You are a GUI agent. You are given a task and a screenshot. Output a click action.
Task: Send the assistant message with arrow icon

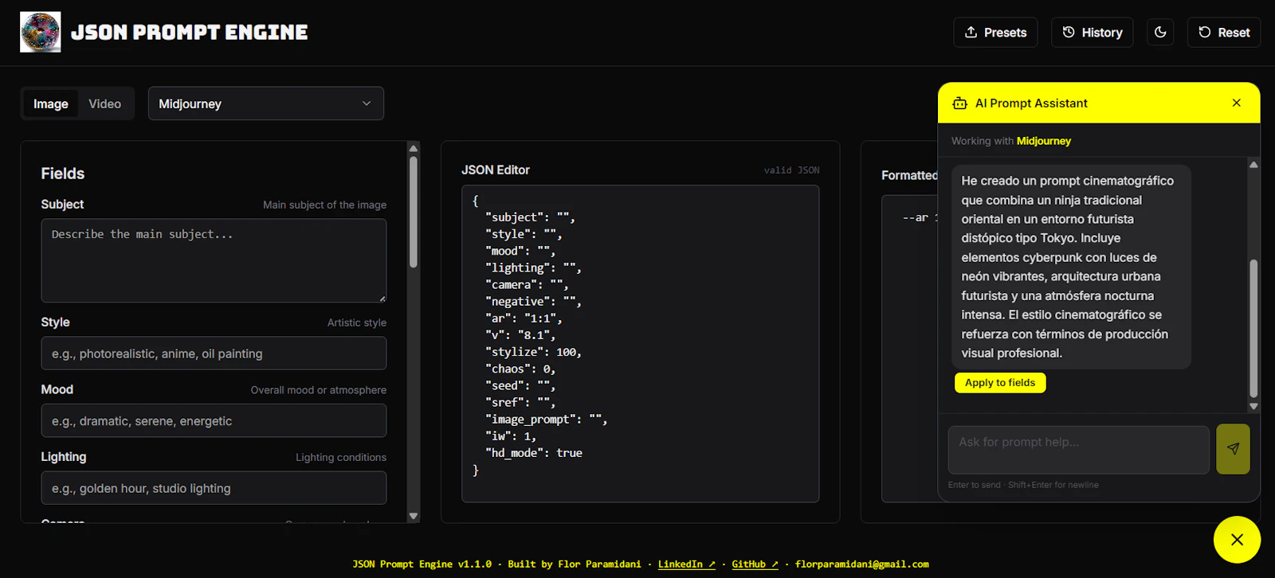(1233, 450)
